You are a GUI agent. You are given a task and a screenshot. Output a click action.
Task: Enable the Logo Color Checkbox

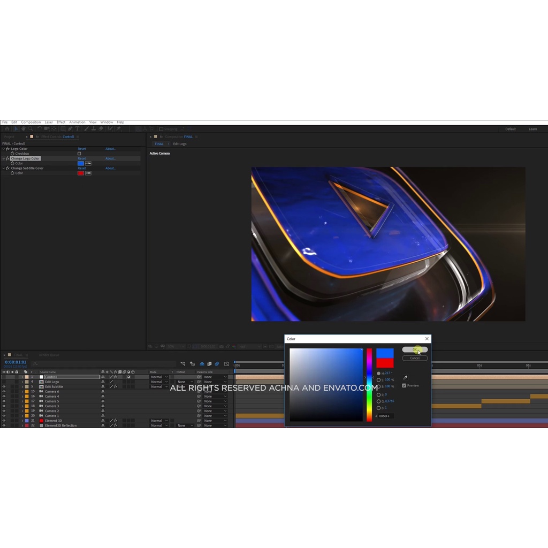click(79, 154)
